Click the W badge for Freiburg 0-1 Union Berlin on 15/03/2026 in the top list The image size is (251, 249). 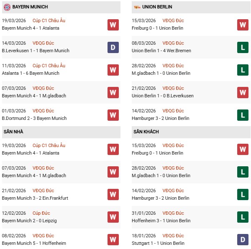tap(243, 25)
